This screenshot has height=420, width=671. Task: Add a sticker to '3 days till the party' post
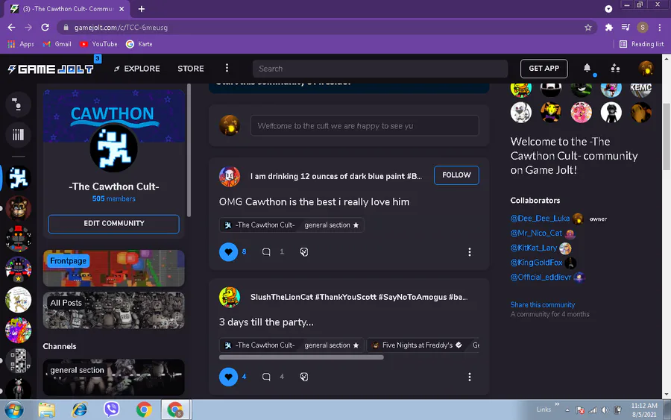[304, 377]
